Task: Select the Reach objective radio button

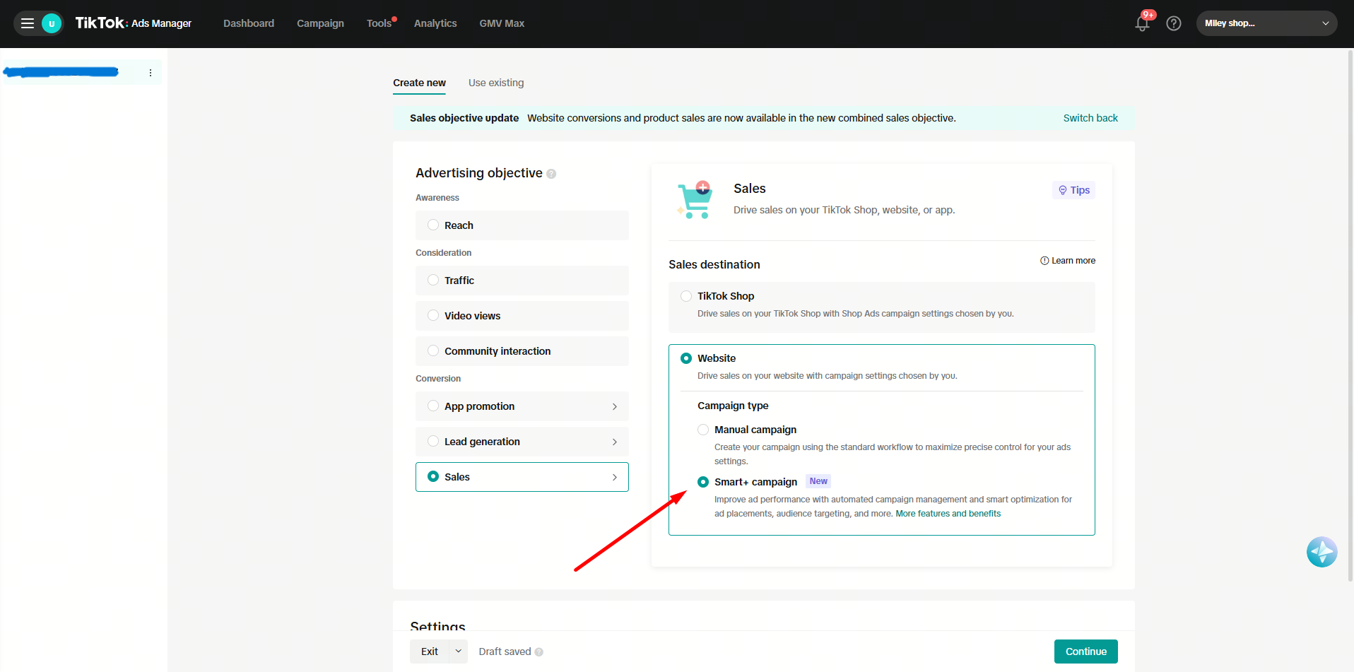Action: [x=433, y=225]
